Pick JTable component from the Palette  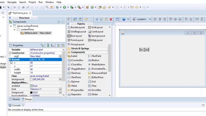point(72,86)
